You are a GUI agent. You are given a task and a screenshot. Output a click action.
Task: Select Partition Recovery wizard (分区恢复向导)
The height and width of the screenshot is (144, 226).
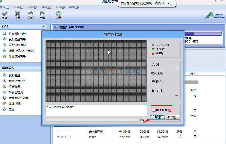coord(17,56)
